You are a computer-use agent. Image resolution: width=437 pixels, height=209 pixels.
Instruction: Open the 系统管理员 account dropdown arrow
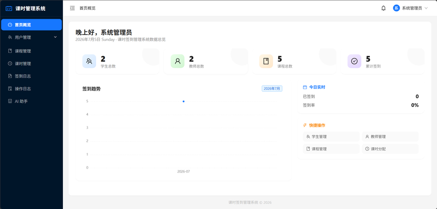click(x=426, y=8)
